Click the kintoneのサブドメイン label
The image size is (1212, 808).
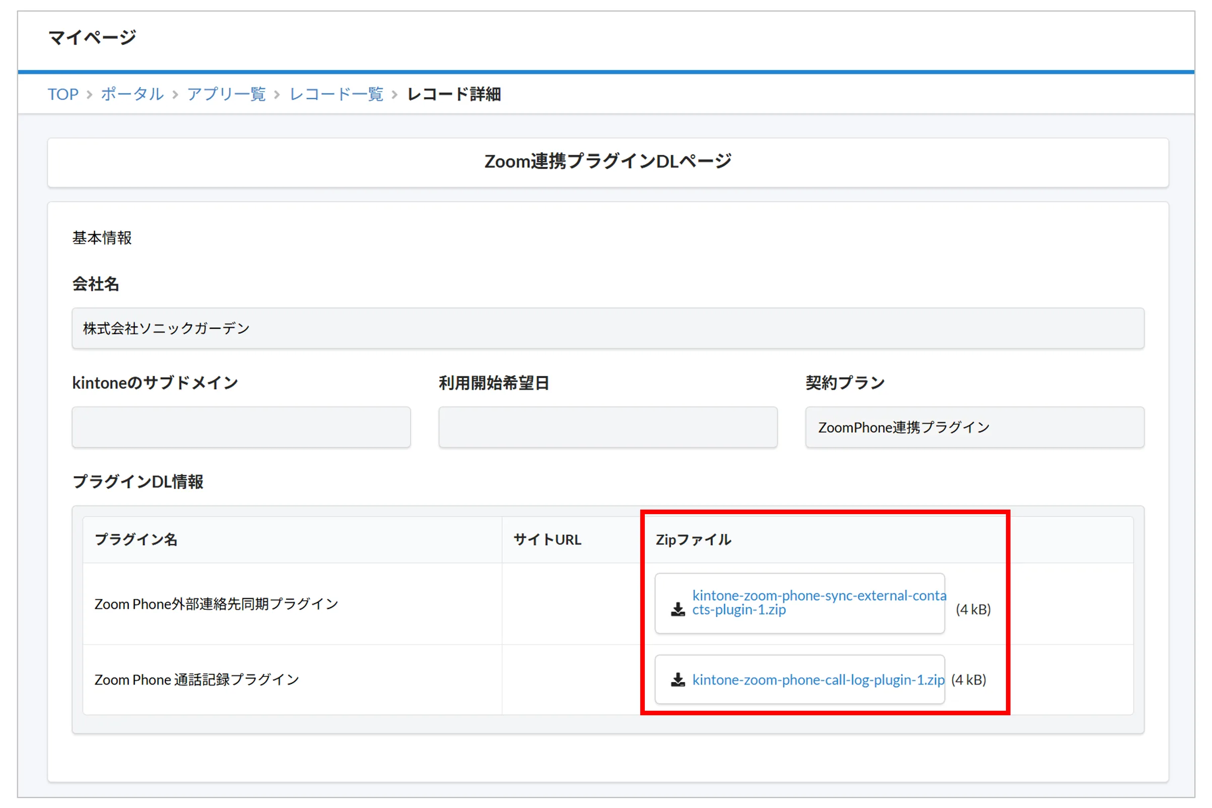click(155, 383)
